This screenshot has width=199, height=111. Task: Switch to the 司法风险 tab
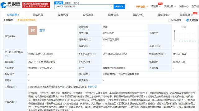pos(38,15)
